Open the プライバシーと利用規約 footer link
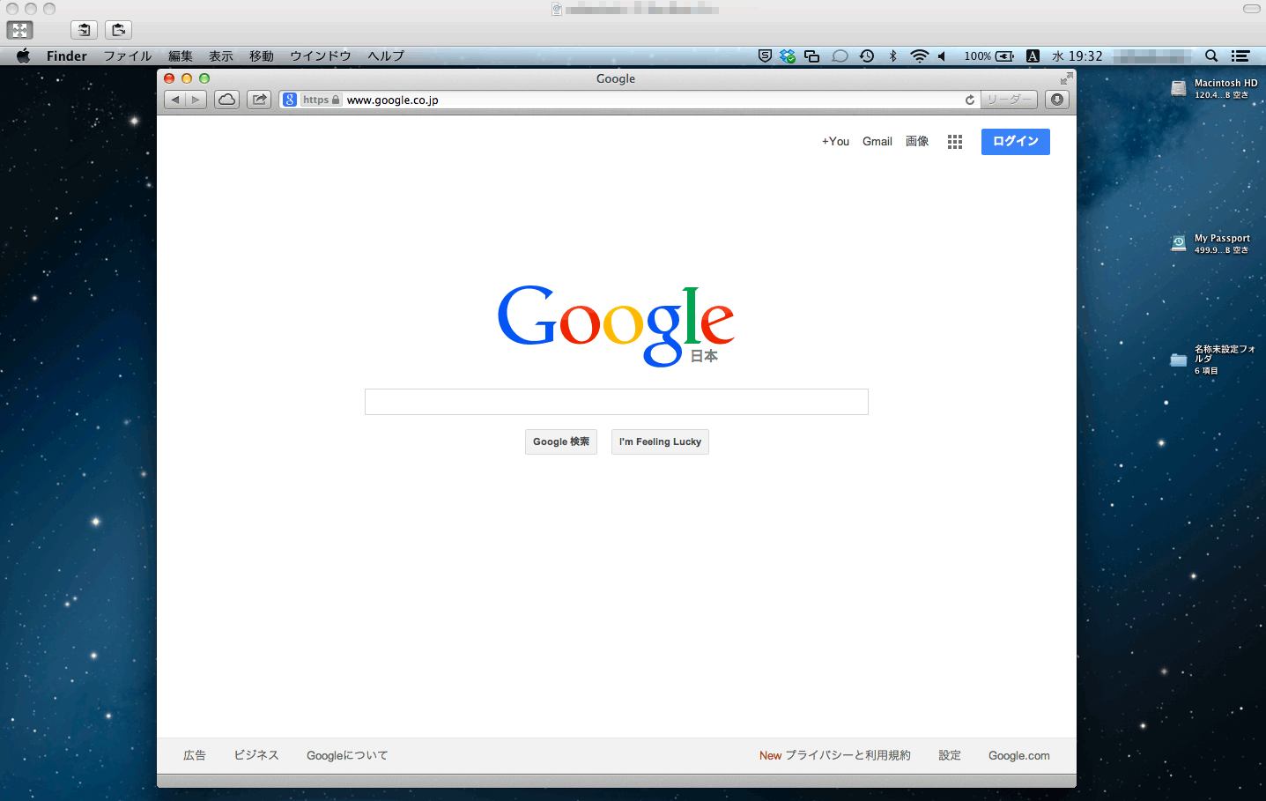This screenshot has height=801, width=1266. (x=848, y=755)
